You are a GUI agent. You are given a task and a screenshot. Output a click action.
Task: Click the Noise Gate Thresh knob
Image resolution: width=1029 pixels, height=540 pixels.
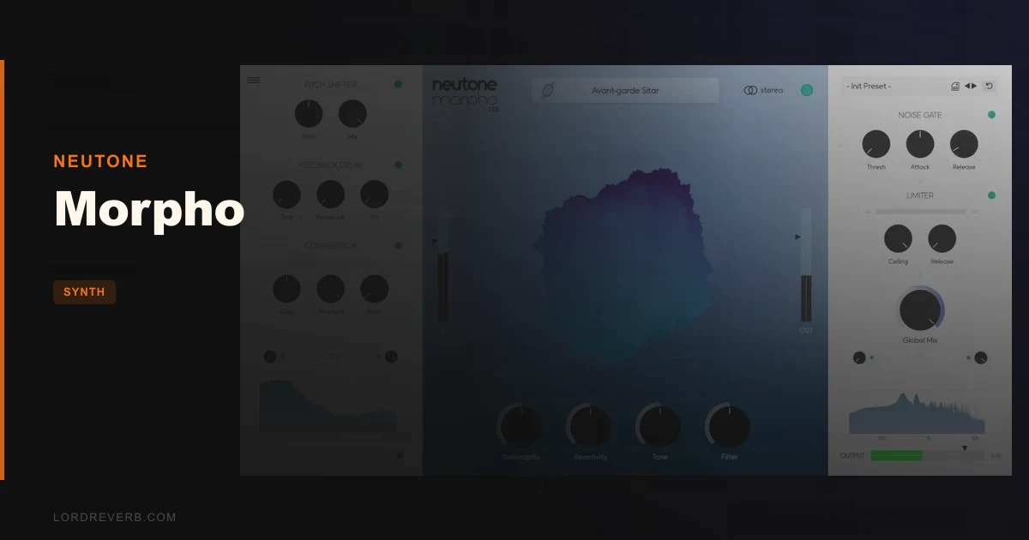[876, 144]
